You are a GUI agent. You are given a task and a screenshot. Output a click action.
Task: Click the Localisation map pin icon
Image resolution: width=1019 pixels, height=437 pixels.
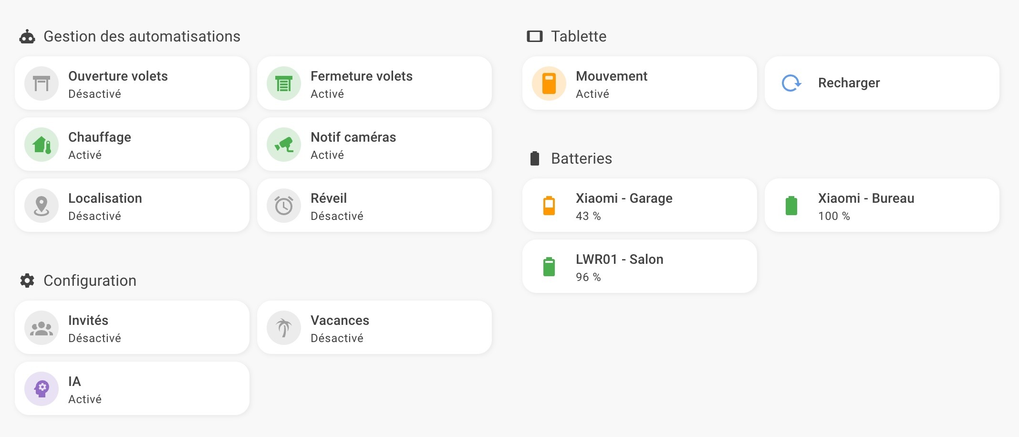tap(42, 206)
